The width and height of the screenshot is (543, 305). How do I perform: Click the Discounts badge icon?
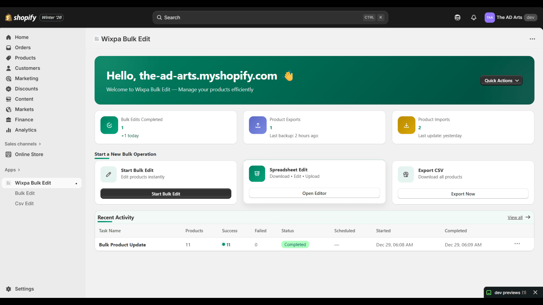8,89
